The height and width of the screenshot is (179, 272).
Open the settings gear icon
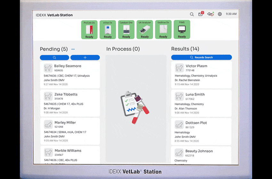click(220, 14)
